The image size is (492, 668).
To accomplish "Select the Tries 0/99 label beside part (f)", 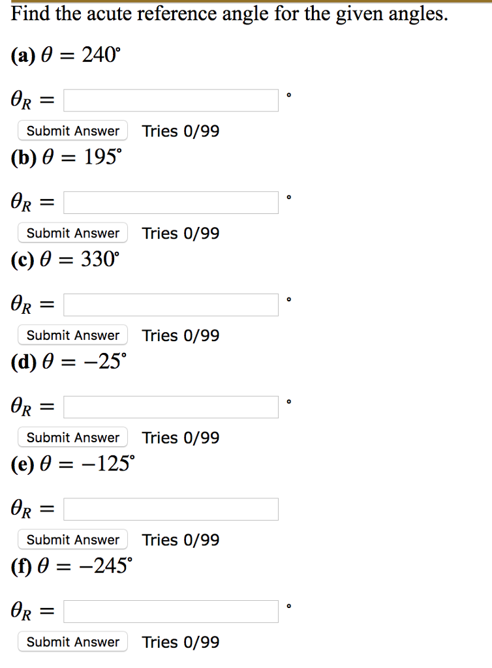I will [x=181, y=642].
